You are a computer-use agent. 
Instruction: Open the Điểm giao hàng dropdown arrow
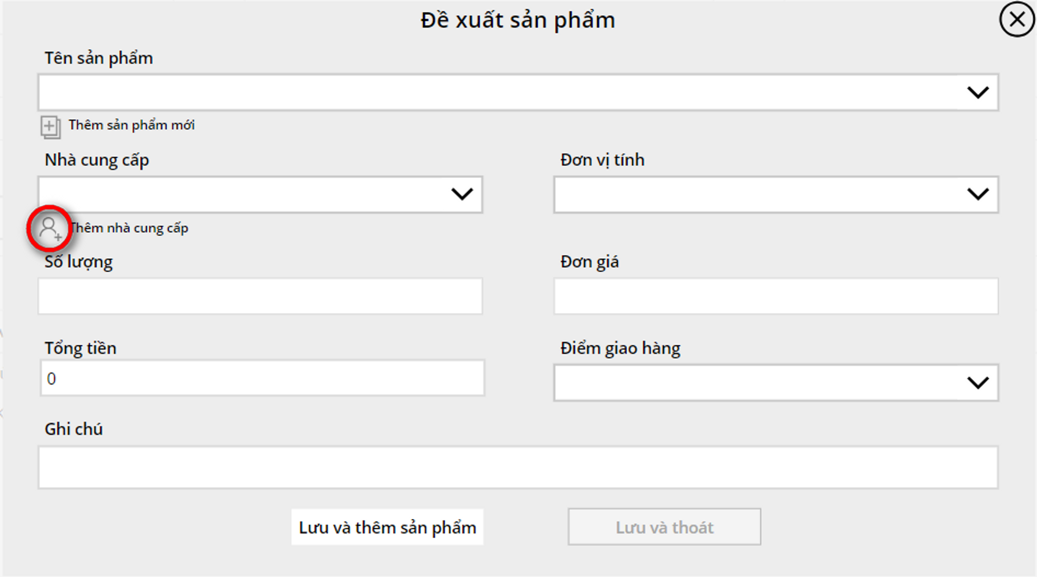click(977, 383)
